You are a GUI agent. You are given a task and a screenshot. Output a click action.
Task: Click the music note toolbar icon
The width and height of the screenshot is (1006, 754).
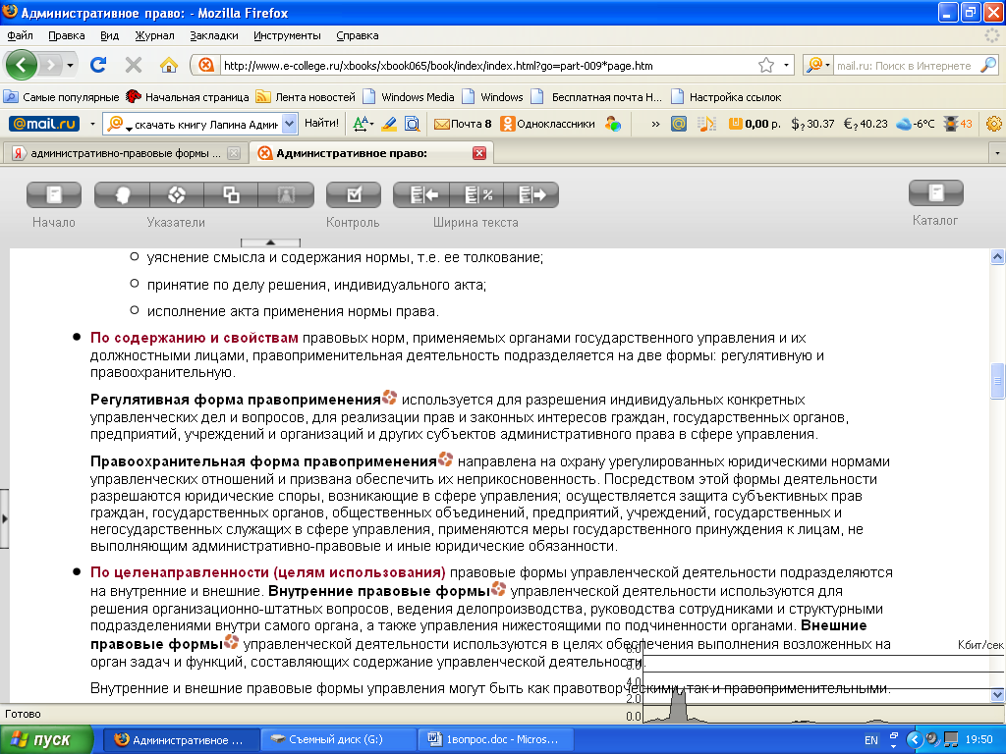[706, 124]
